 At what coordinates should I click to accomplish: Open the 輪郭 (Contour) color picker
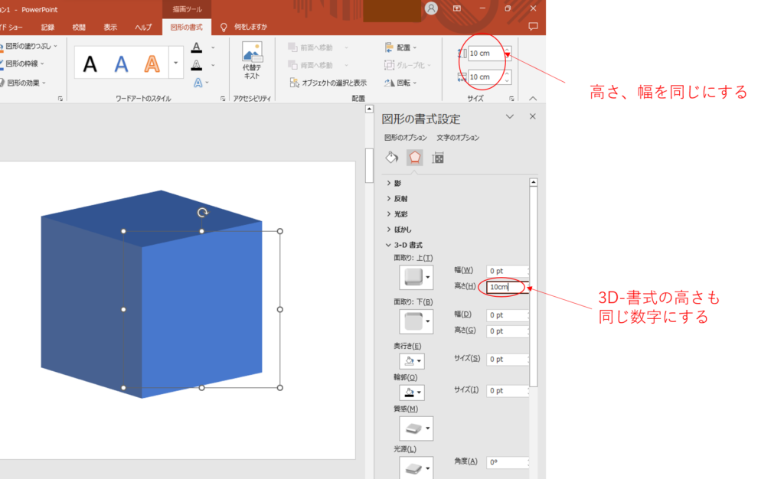tap(411, 392)
